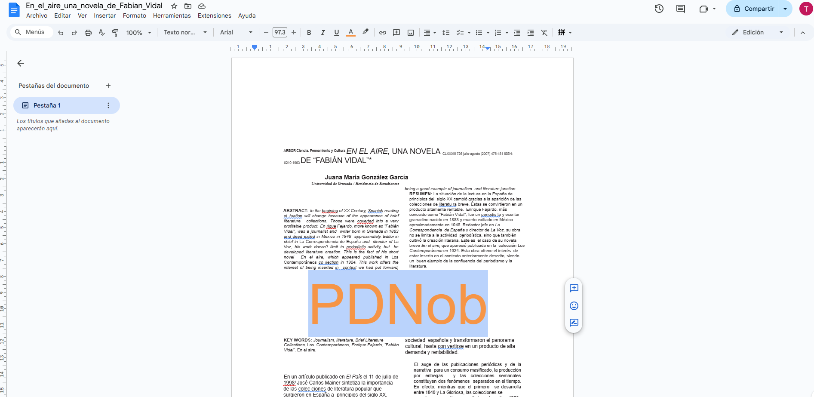
Task: Open the Editar menu
Action: [62, 15]
